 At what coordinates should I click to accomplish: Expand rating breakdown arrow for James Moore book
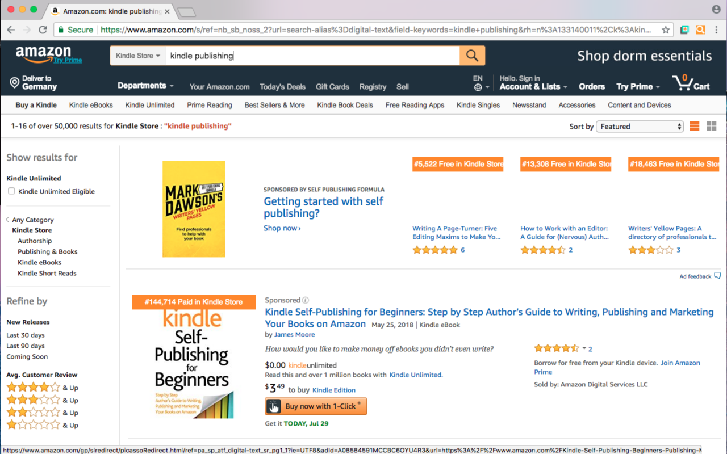[x=584, y=348]
